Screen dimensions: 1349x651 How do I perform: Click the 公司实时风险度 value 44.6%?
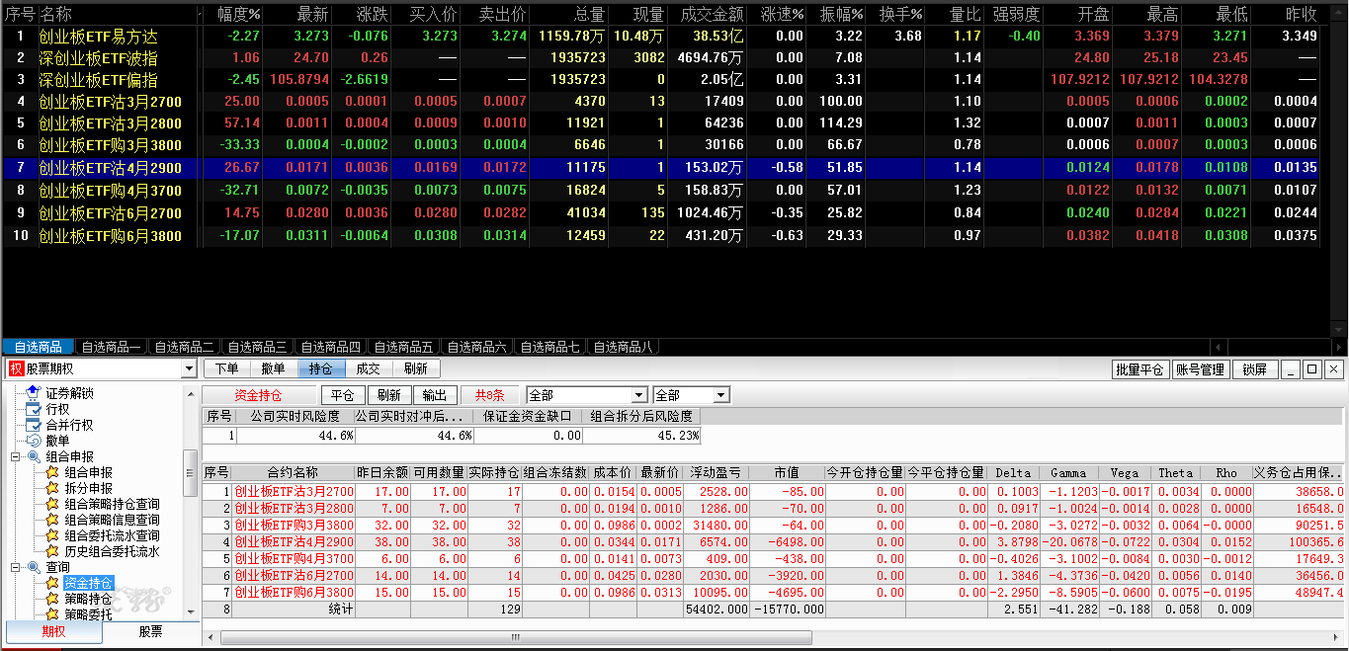click(x=295, y=435)
